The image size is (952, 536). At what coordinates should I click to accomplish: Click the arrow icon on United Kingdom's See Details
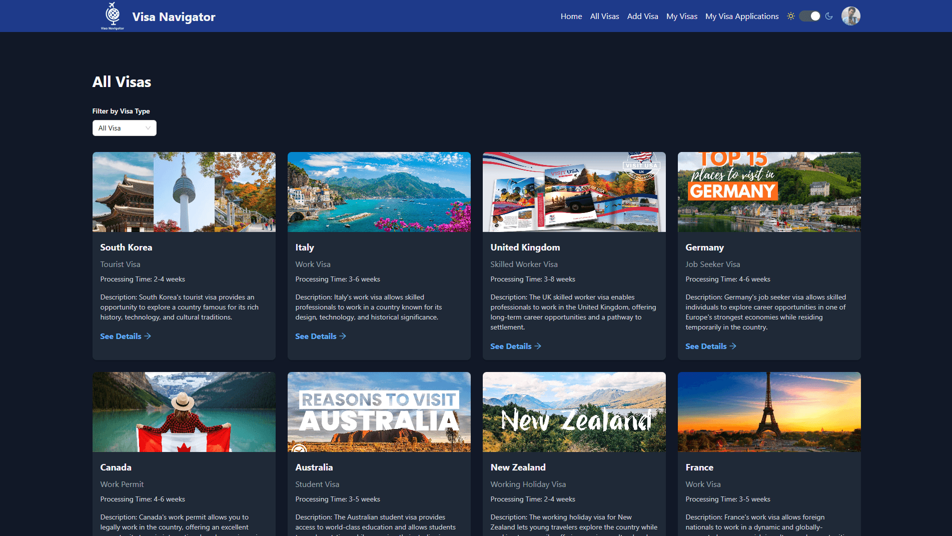537,346
